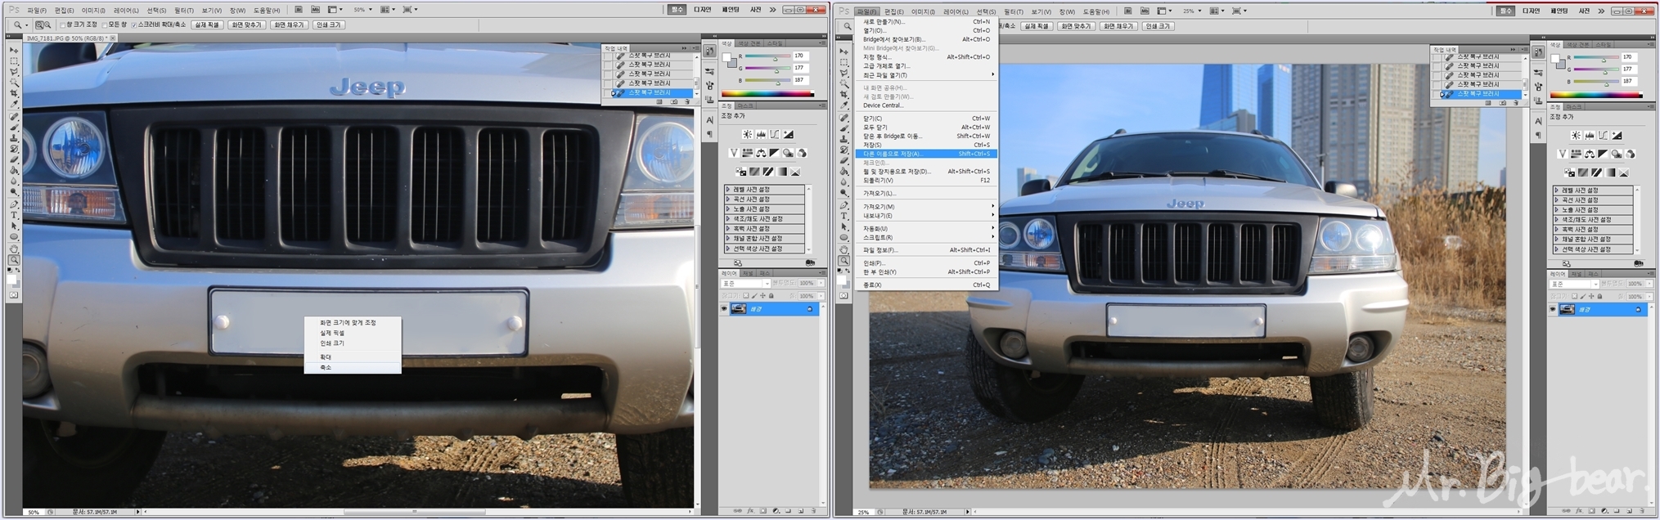This screenshot has height=520, width=1660.
Task: Choose 다른 이름으로 저장(A)... in File menu
Action: click(925, 154)
